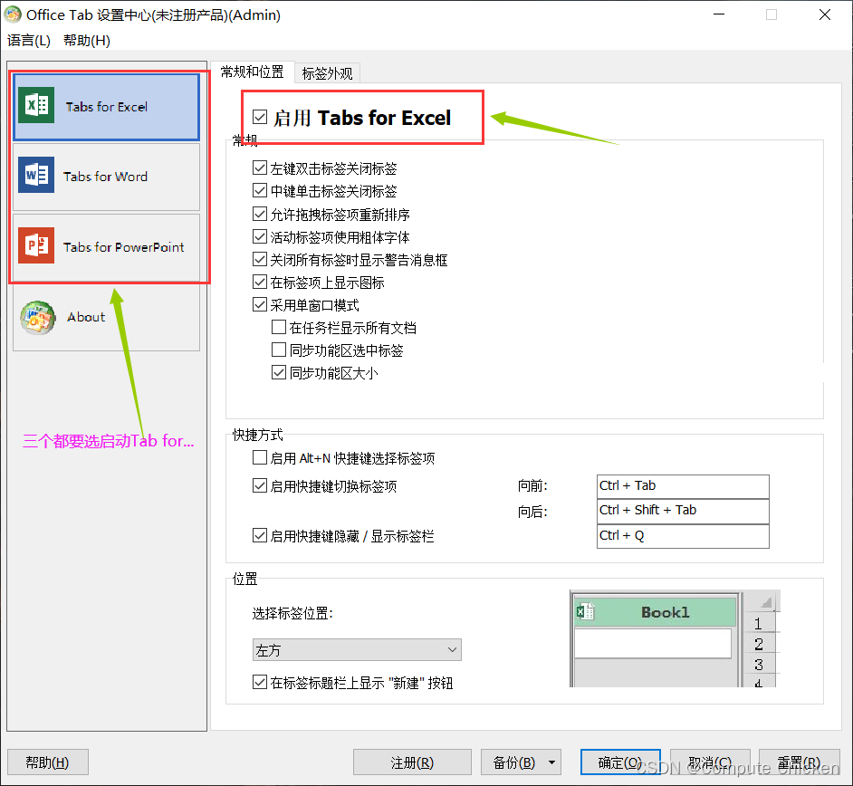Open the 选择标签位置 dropdown showing 左方
The height and width of the screenshot is (786, 853).
click(357, 650)
